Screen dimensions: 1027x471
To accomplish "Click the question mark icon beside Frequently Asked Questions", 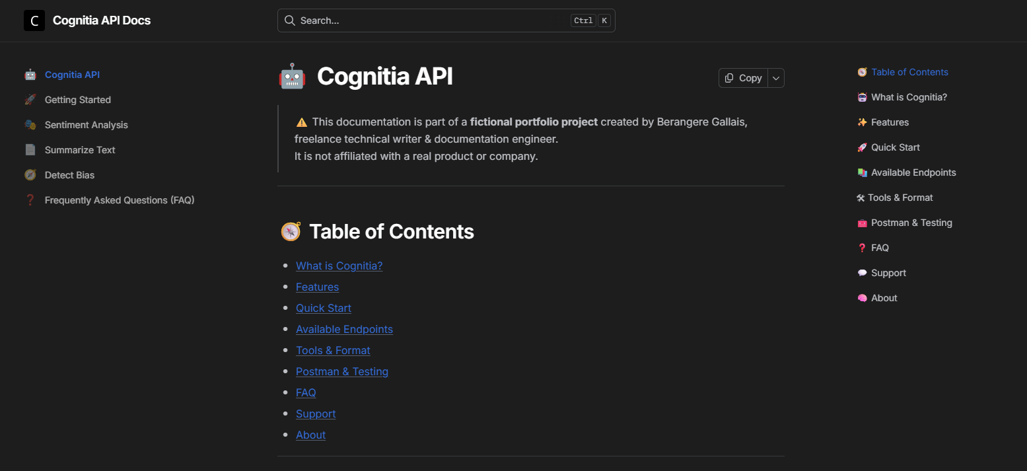I will [30, 200].
